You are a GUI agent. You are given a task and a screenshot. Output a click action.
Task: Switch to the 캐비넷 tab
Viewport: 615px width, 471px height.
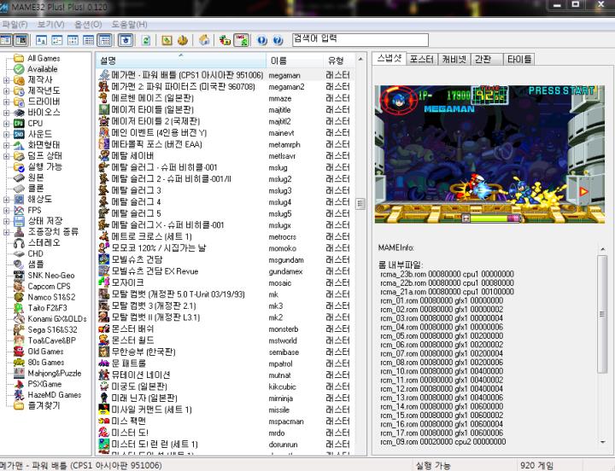coord(454,59)
